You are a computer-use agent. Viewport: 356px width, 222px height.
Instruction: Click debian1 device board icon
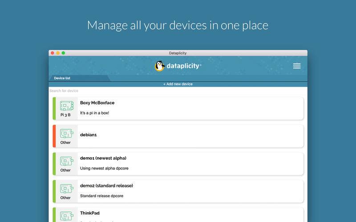point(67,134)
